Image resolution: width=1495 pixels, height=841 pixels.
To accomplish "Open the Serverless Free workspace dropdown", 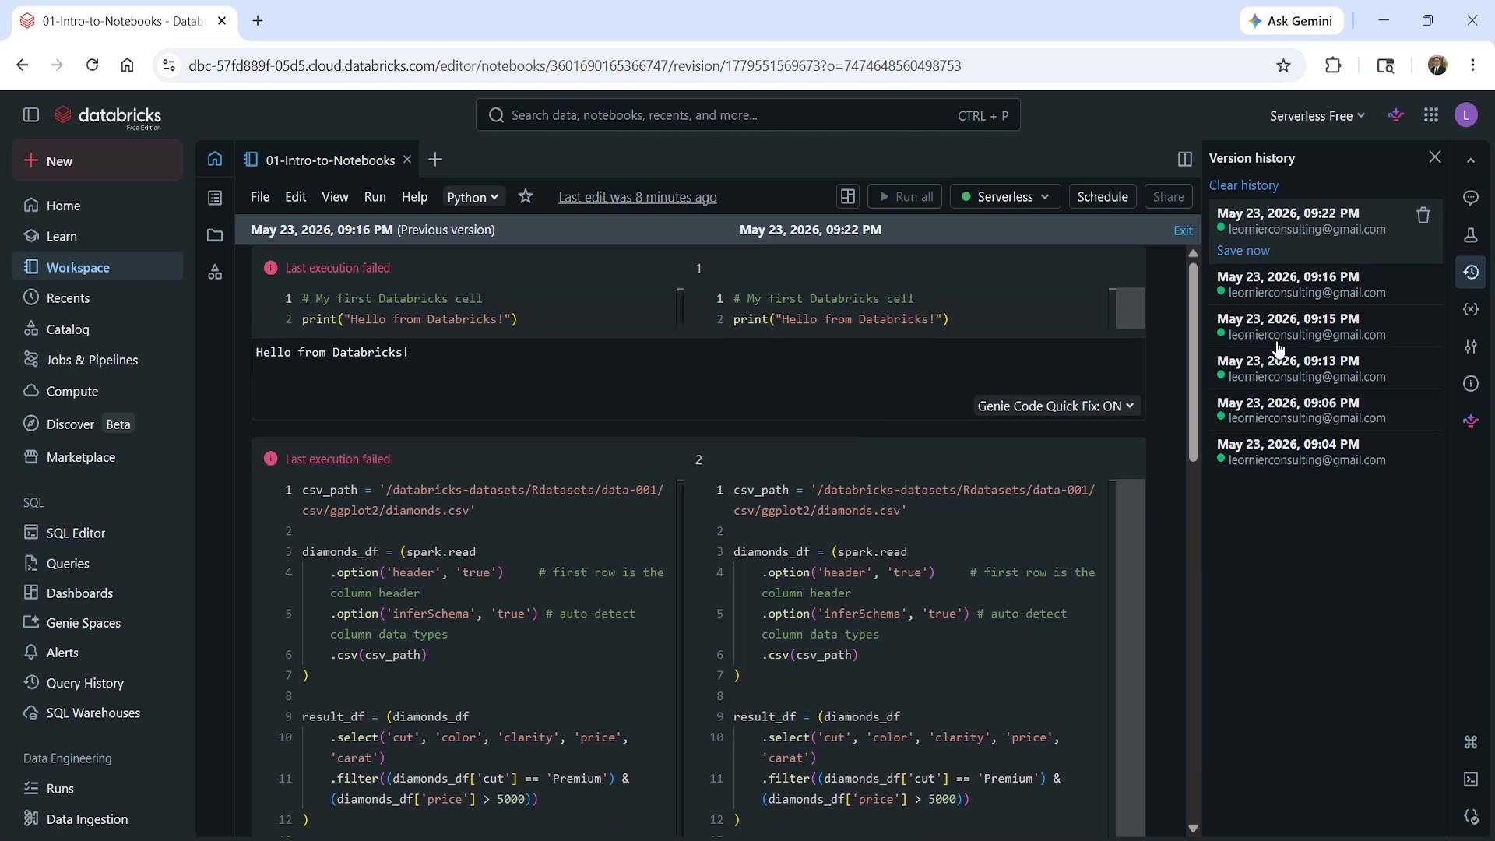I will 1317,116.
